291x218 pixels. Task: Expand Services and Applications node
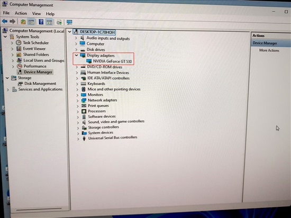click(8, 89)
